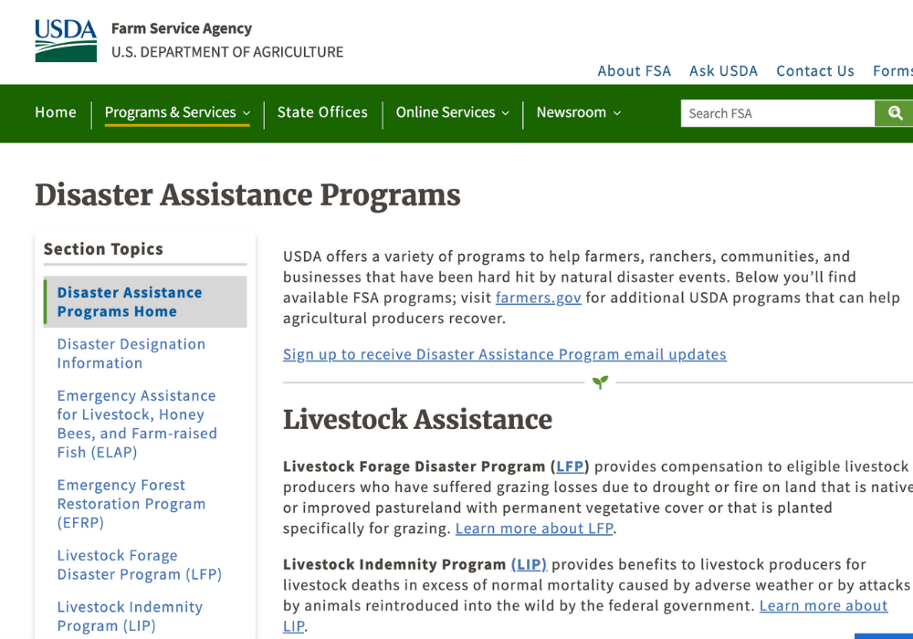The height and width of the screenshot is (639, 913).
Task: Click Learn more about LIP
Action: pyautogui.click(x=824, y=606)
